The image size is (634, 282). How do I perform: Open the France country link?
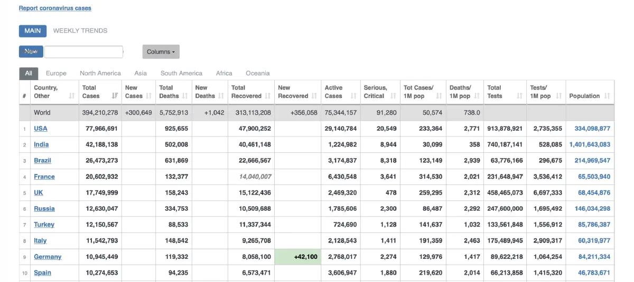click(44, 177)
